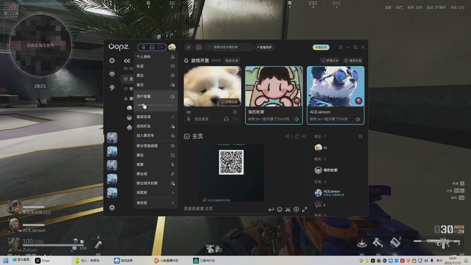Mute 海的轮廓 using the speaker icon
This screenshot has width=471, height=265.
(297, 120)
